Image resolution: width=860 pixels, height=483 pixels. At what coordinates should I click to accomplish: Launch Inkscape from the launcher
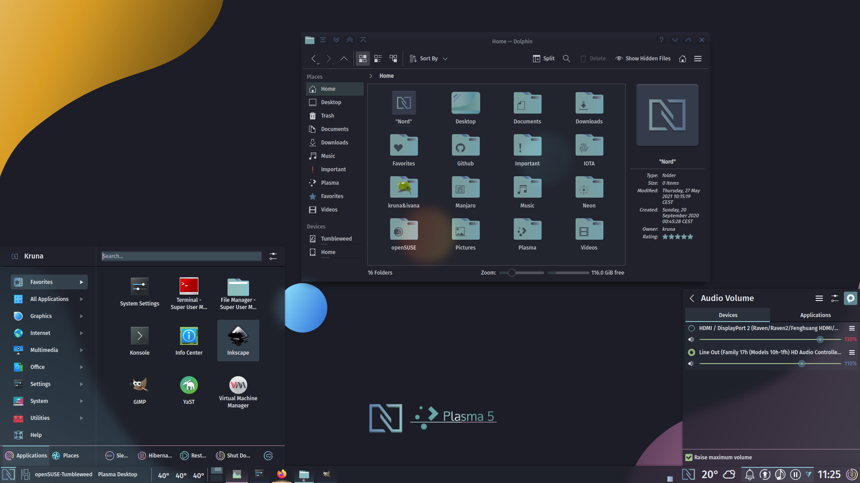coord(238,340)
